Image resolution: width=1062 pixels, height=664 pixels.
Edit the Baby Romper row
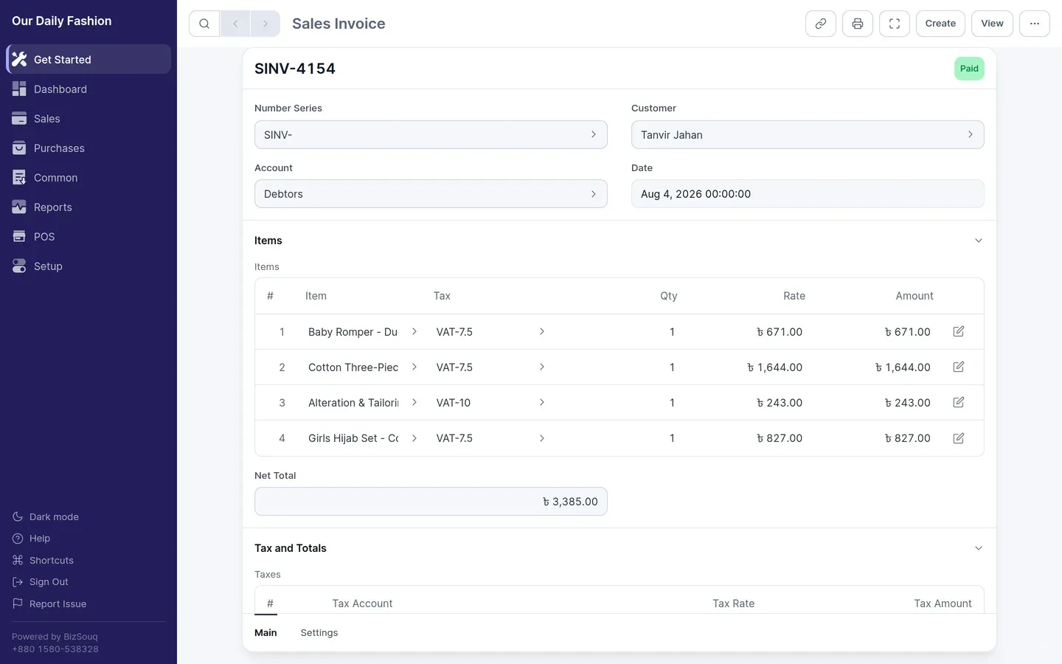[x=959, y=331]
